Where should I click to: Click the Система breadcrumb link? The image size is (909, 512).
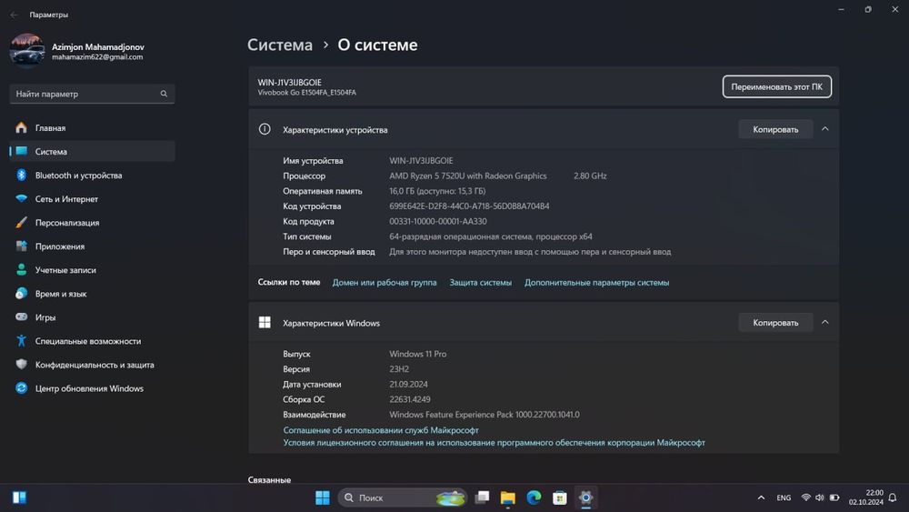pyautogui.click(x=280, y=45)
